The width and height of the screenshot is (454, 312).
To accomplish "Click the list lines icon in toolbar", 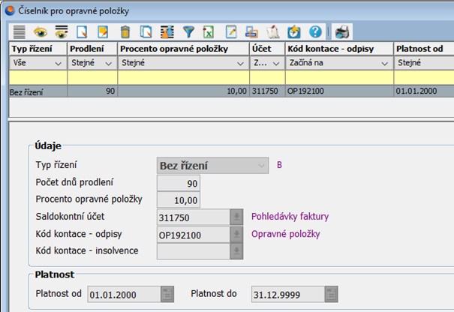I will click(18, 31).
